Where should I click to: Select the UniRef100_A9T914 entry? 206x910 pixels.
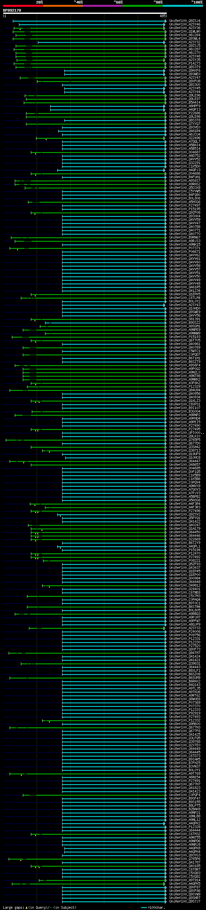tap(185, 880)
